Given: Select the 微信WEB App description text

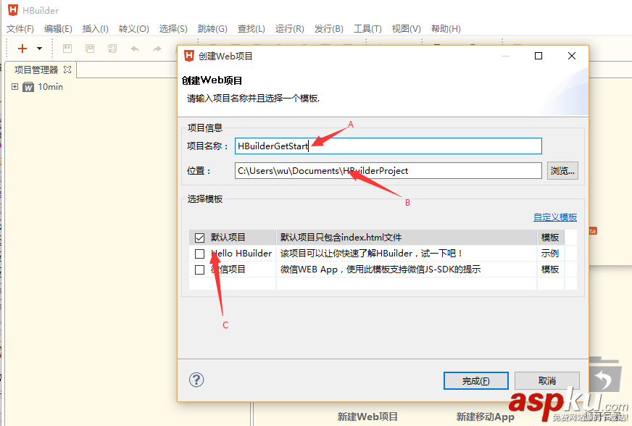Looking at the screenshot, I should pyautogui.click(x=381, y=270).
